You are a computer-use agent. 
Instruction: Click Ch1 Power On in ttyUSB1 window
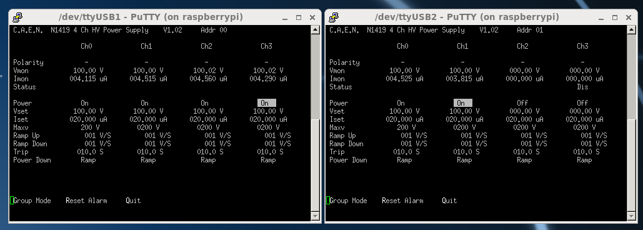[x=144, y=103]
